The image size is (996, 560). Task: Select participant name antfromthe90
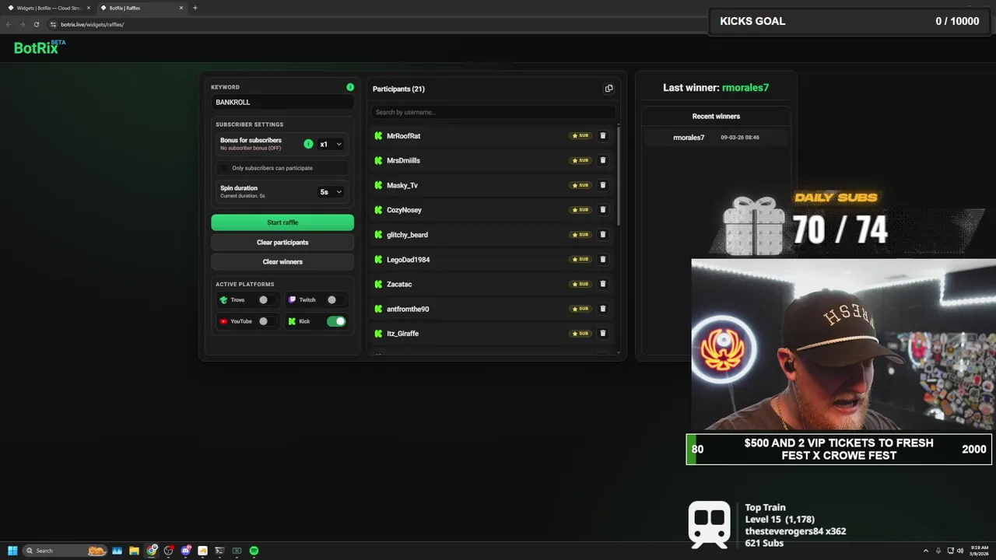[408, 309]
